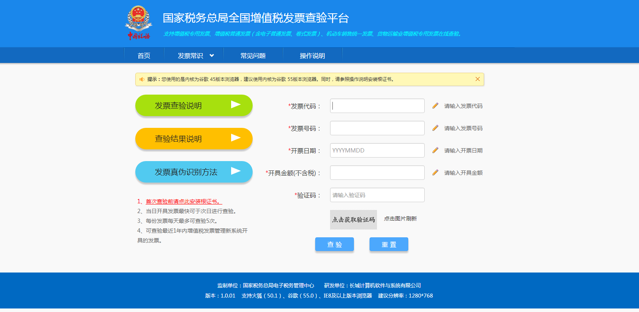Focus the 验证码 input field

377,195
